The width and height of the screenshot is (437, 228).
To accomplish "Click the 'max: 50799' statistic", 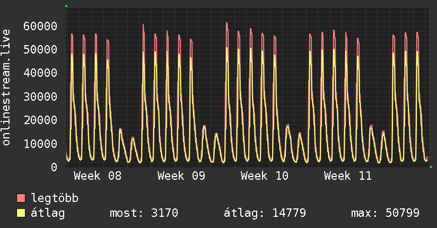I will coord(385,213).
